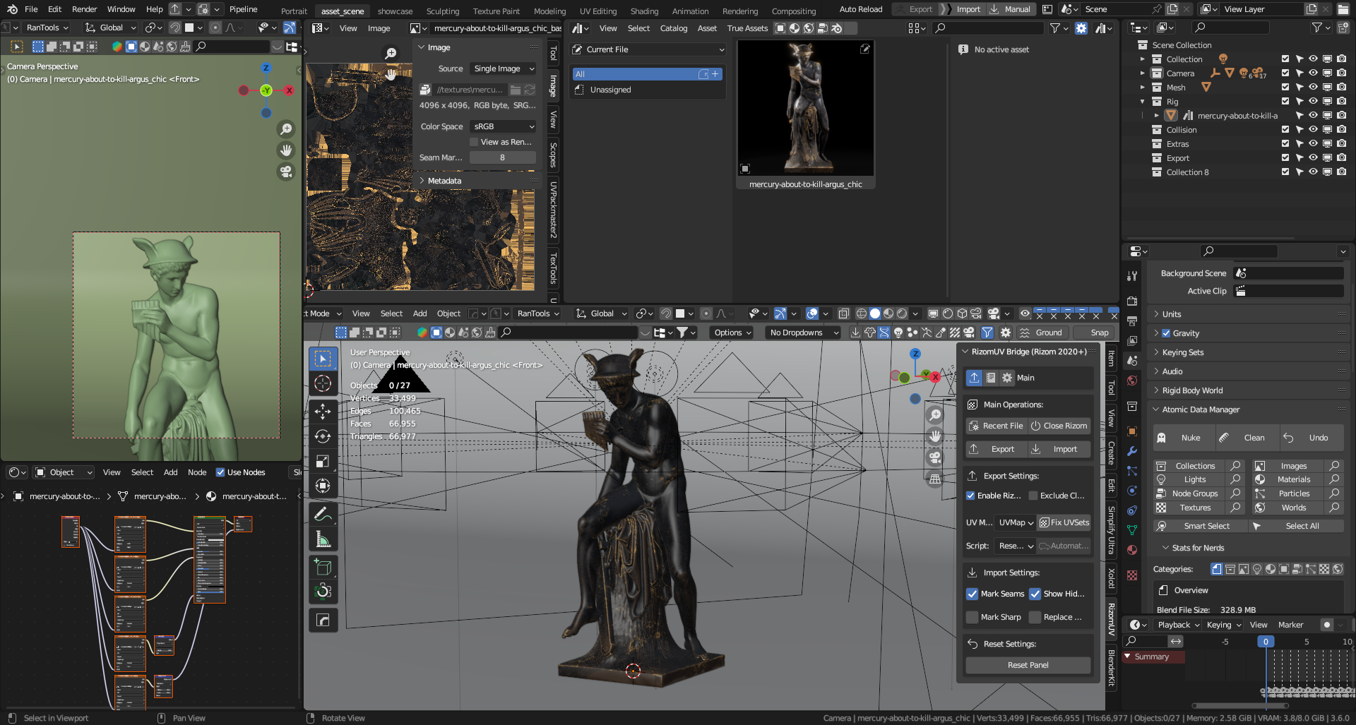Activate the Move tool in the viewport toolbar
1356x725 pixels.
(323, 412)
